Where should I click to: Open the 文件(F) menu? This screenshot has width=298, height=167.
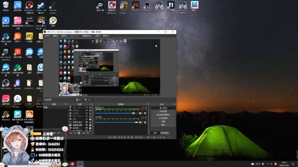[47, 36]
